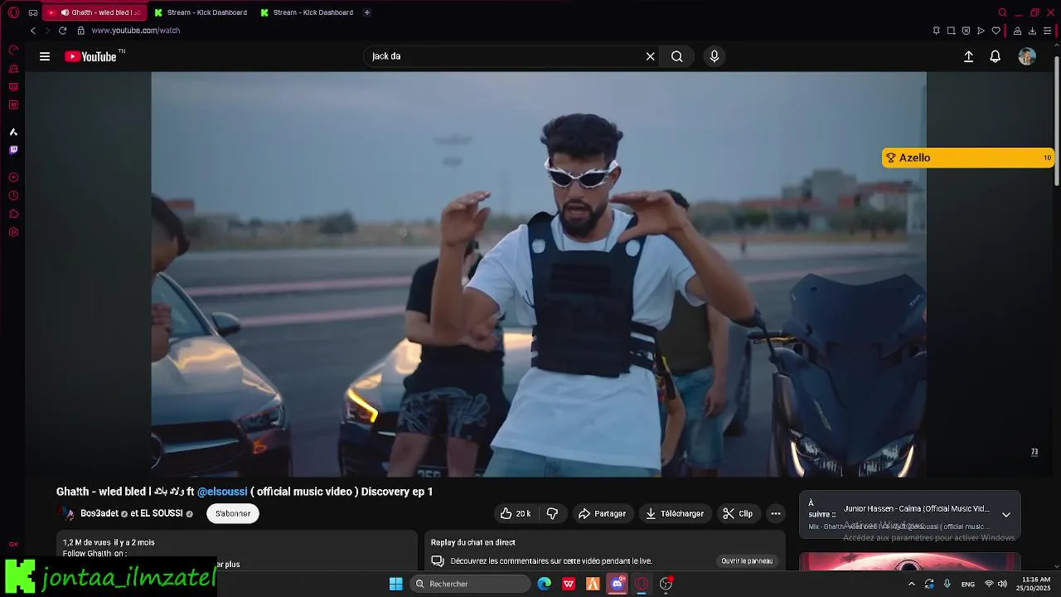The width and height of the screenshot is (1061, 597).
Task: Click the Télécharger download button
Action: pyautogui.click(x=675, y=514)
